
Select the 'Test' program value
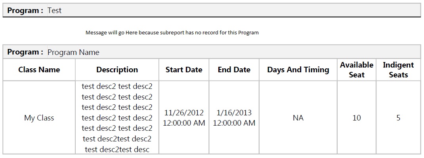pos(54,11)
